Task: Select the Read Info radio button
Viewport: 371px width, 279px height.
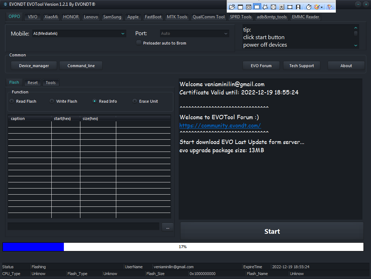Action: click(x=94, y=101)
